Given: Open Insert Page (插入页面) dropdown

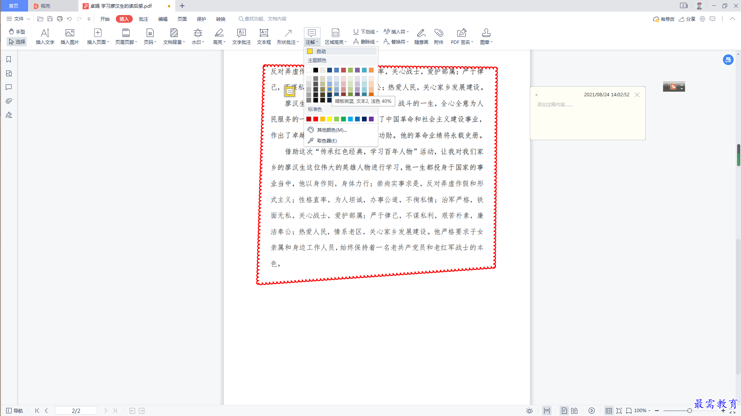Looking at the screenshot, I should [x=98, y=37].
